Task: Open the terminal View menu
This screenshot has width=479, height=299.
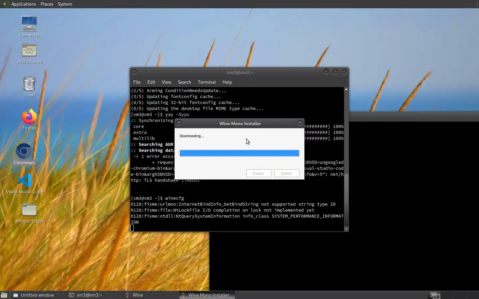Action: [167, 82]
